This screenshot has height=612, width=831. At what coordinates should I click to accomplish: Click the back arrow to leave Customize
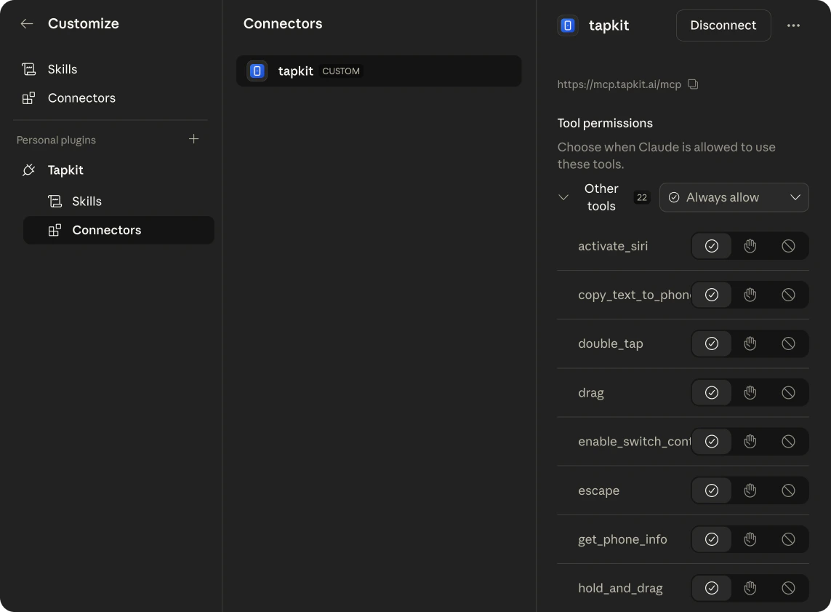tap(26, 23)
